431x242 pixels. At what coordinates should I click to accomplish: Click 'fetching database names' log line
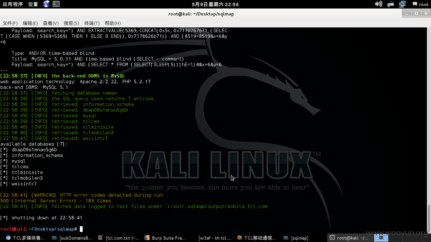[x=84, y=93]
